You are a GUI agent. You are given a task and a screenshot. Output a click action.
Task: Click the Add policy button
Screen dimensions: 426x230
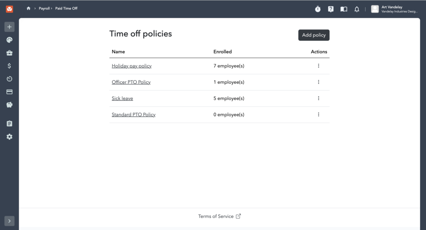314,35
